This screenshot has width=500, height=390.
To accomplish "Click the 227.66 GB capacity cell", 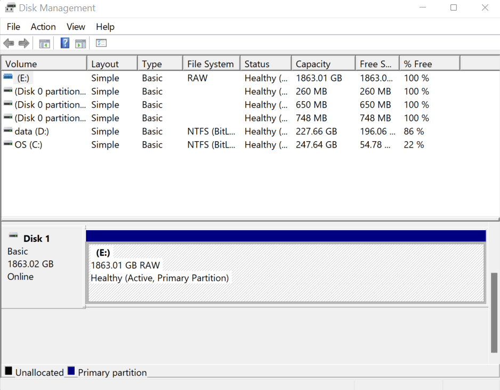I will coord(316,131).
